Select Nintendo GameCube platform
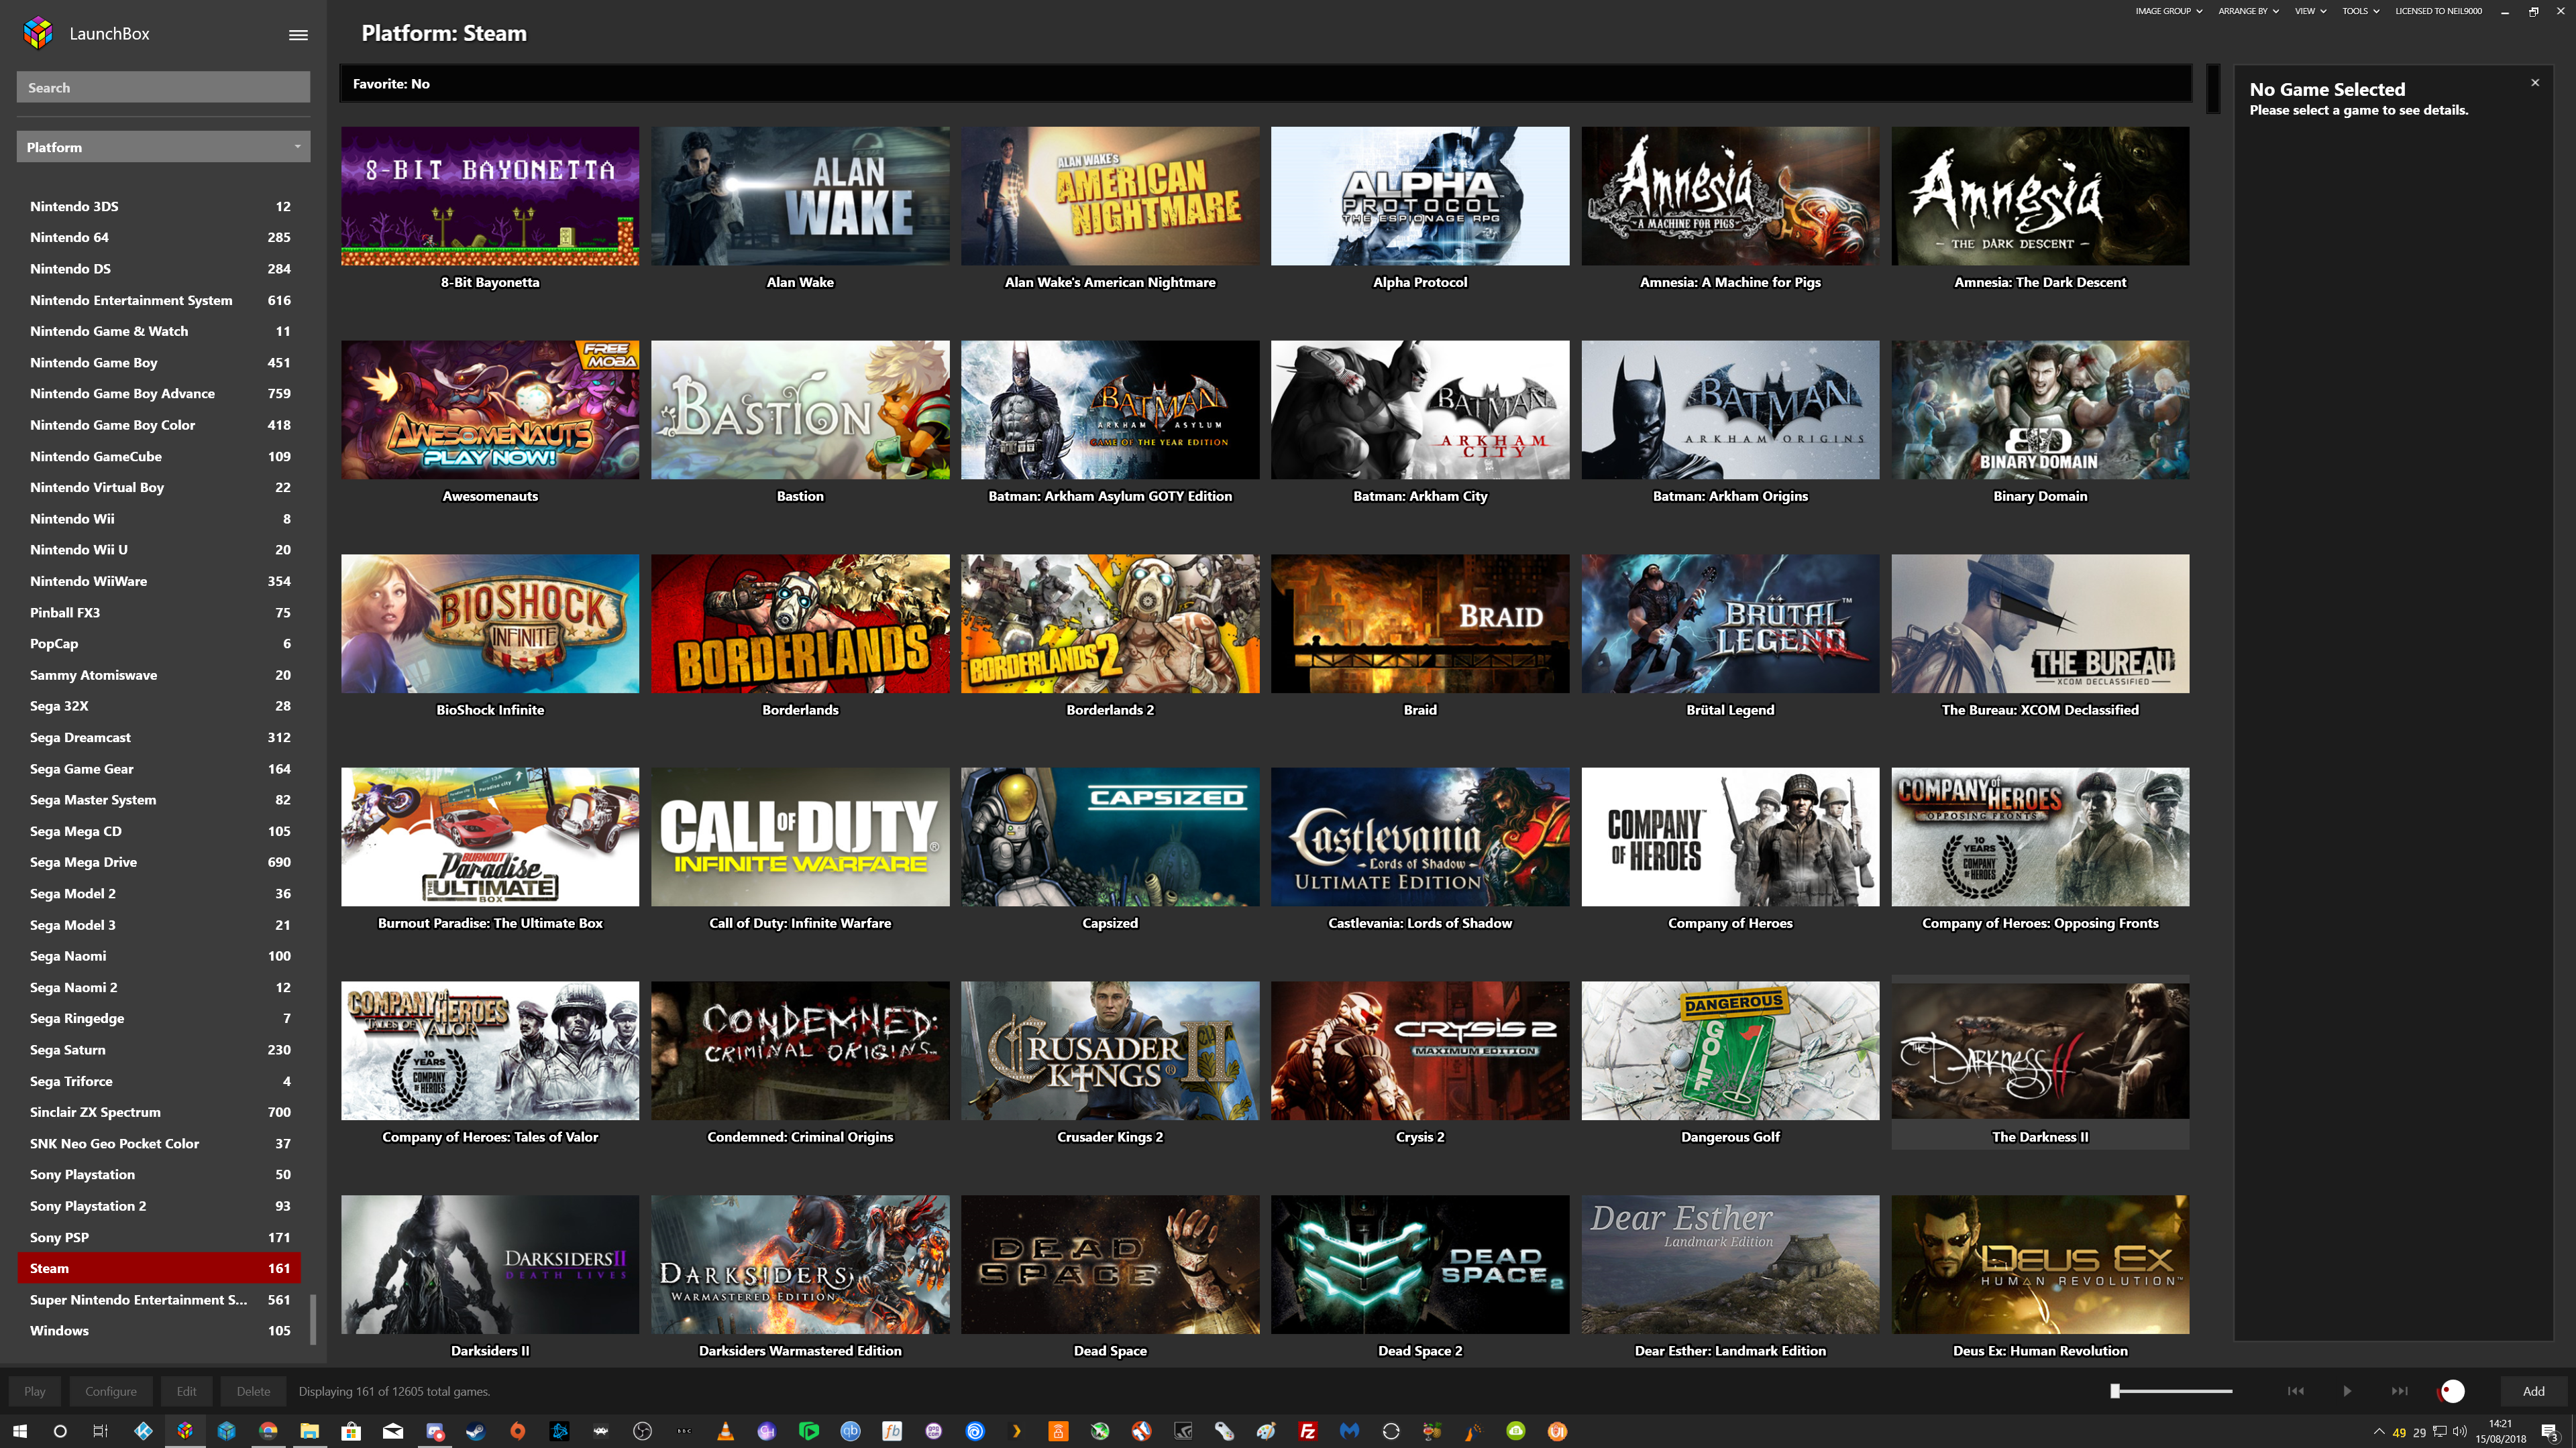 point(159,456)
